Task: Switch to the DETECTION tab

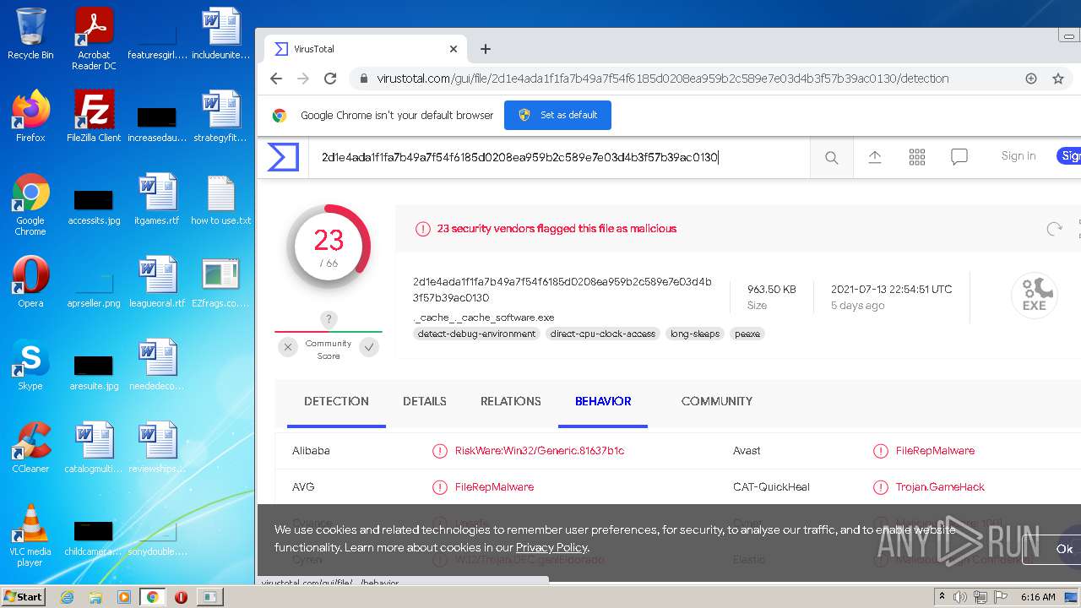Action: click(336, 401)
